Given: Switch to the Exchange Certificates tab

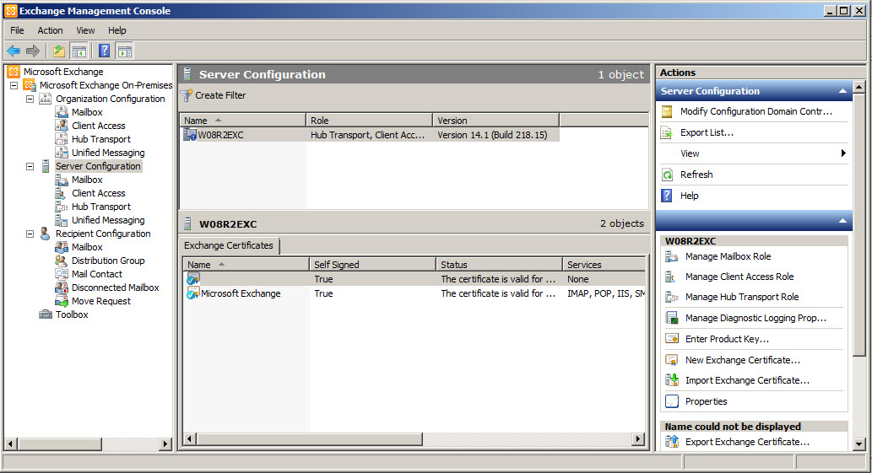Looking at the screenshot, I should click(229, 245).
